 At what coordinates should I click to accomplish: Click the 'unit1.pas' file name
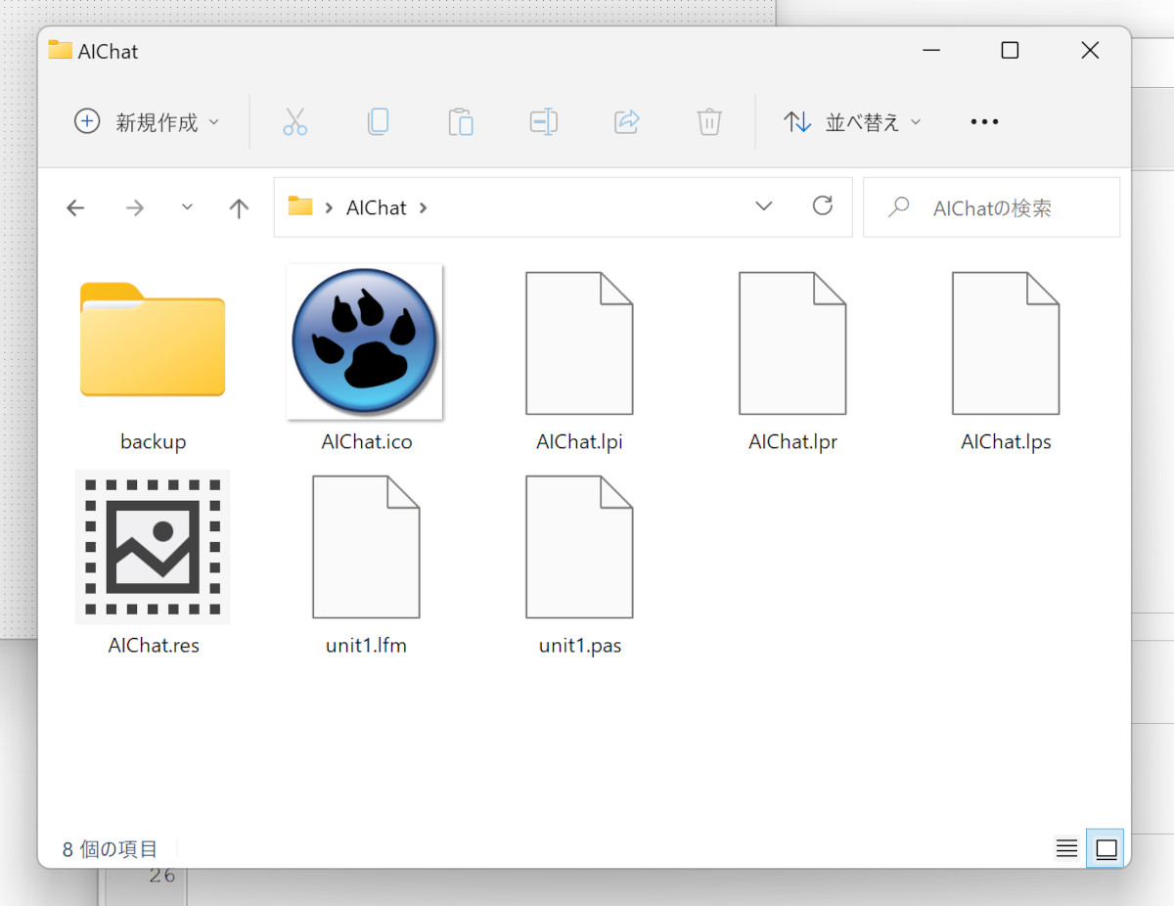tap(580, 646)
